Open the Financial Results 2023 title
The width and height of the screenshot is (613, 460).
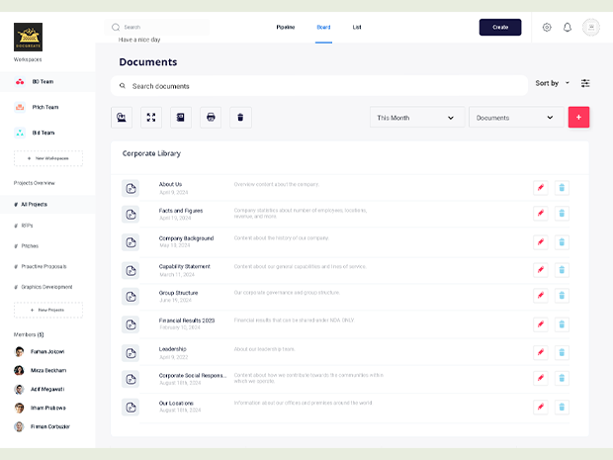tap(187, 321)
